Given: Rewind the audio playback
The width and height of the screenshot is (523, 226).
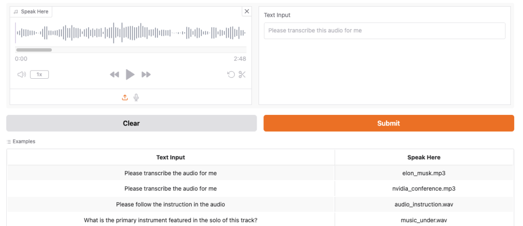Looking at the screenshot, I should pyautogui.click(x=114, y=74).
